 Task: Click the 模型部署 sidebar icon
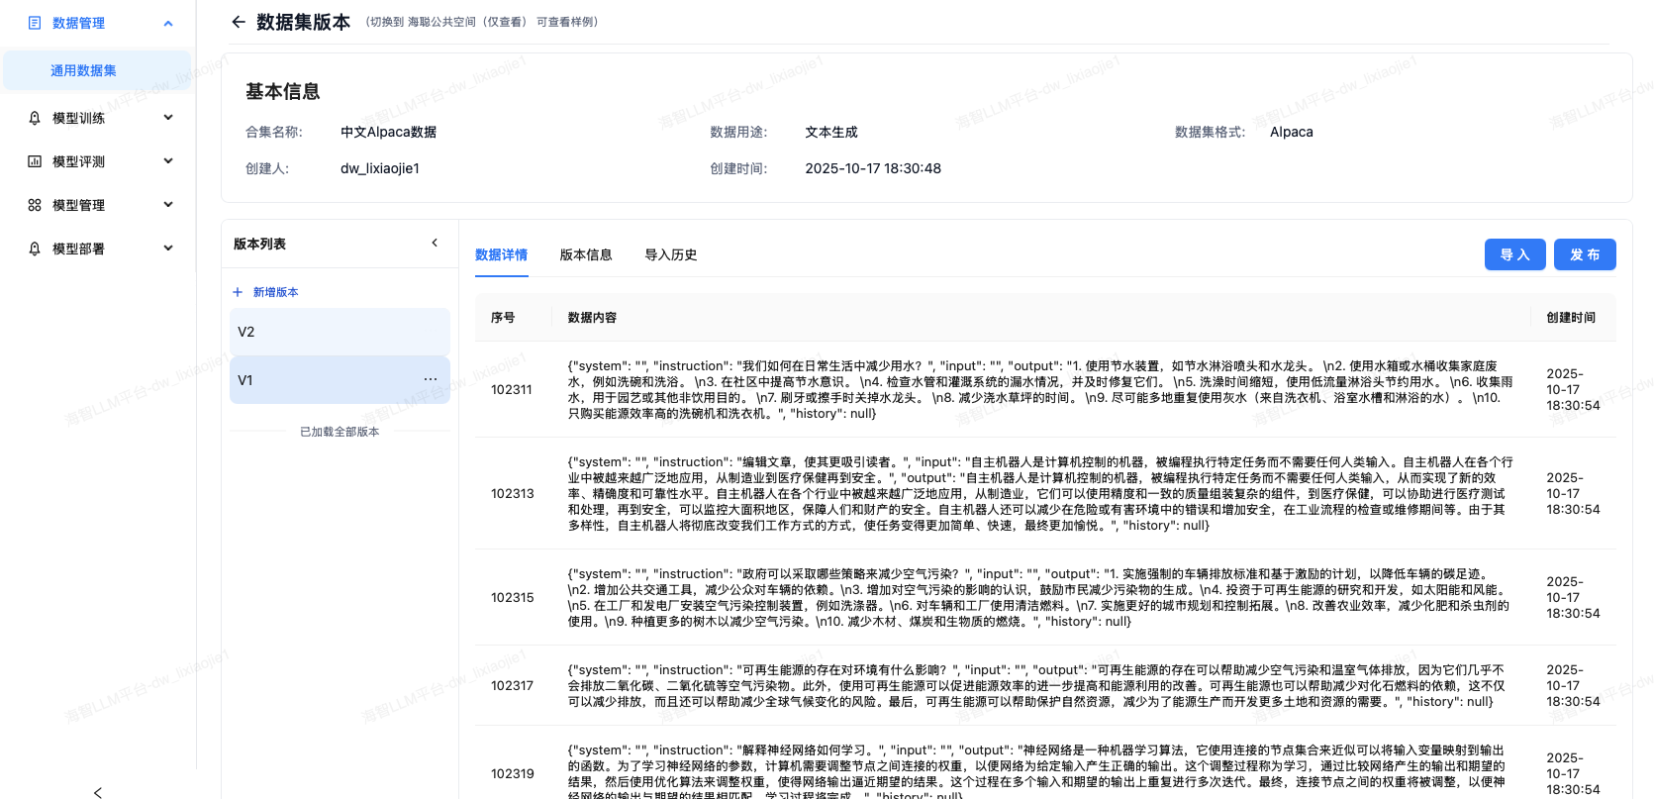click(x=35, y=249)
